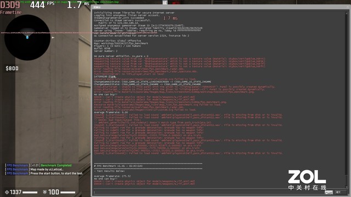
Task: Click the armor bar next to 100
Action: coord(68,192)
